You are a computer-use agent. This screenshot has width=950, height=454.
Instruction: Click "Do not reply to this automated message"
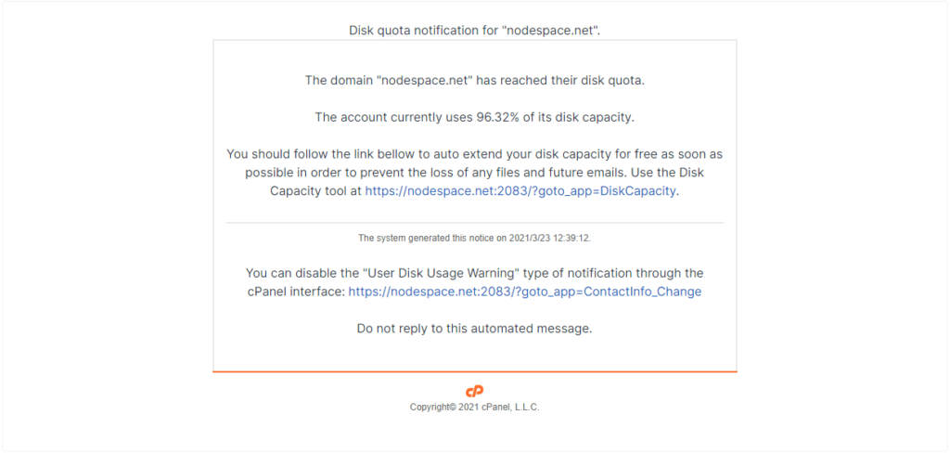coord(474,330)
